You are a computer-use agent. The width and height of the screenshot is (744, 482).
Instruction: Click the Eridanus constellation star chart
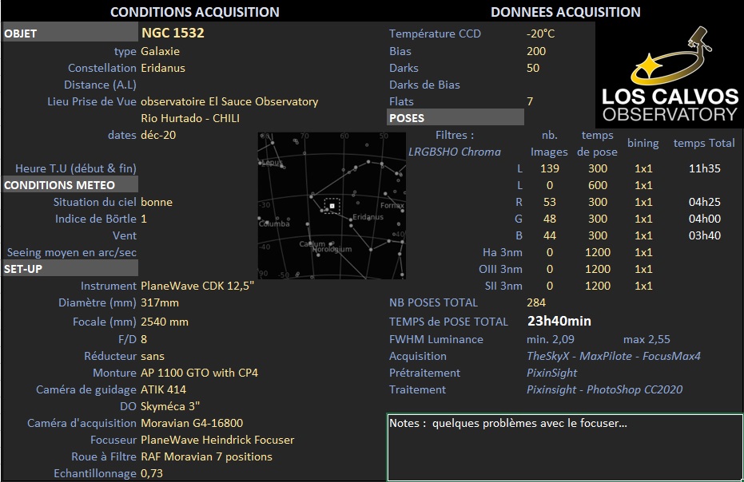(x=332, y=205)
